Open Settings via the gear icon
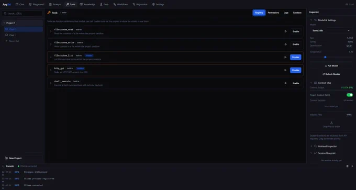Screen dimensions: 356x190 pos(153,4)
